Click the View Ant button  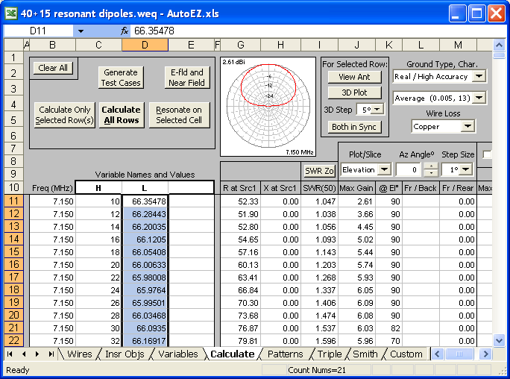pos(354,77)
